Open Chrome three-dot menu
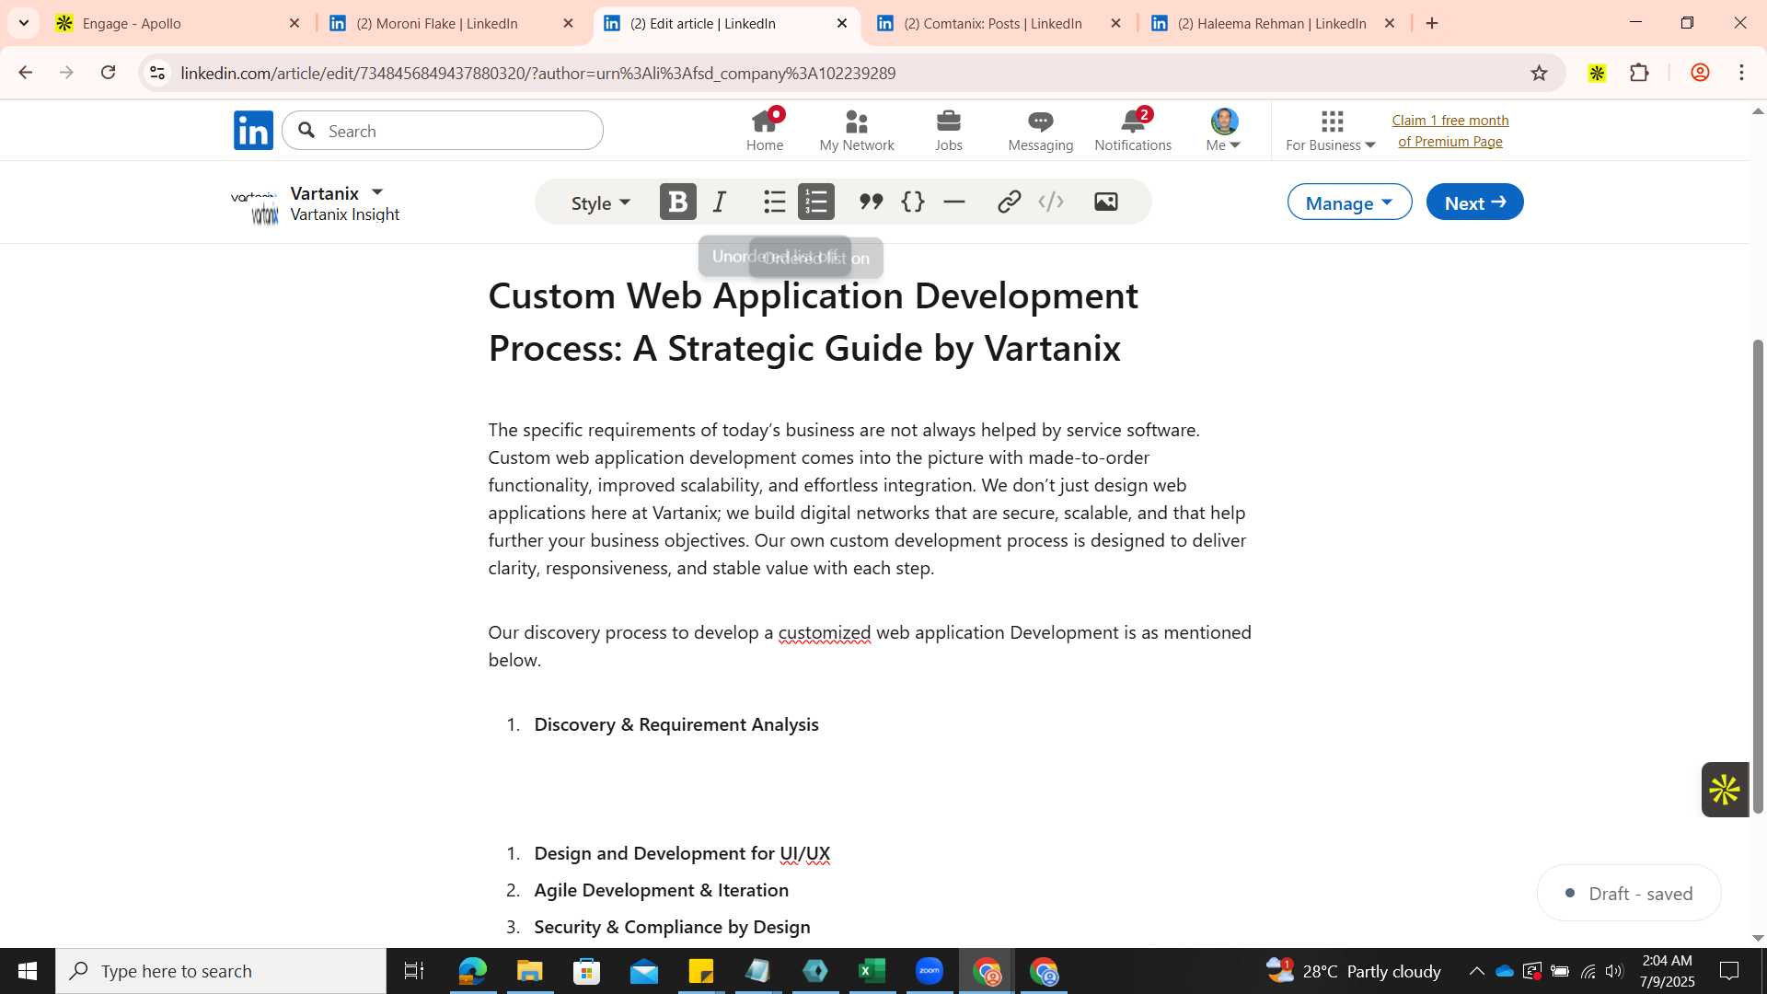This screenshot has height=994, width=1767. (1741, 73)
